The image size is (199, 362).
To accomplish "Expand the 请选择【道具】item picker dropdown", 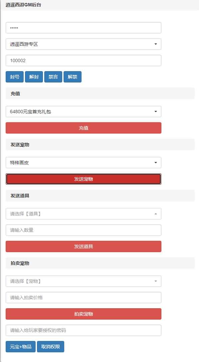I will point(83,213).
